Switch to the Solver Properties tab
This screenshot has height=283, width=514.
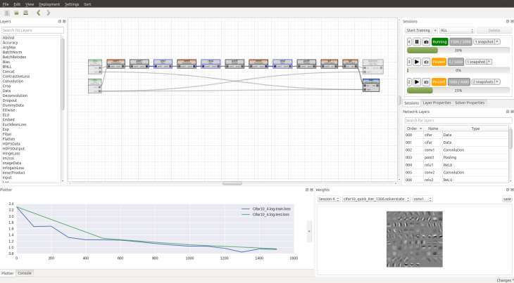470,103
